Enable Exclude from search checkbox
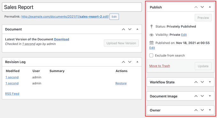 click(x=151, y=55)
